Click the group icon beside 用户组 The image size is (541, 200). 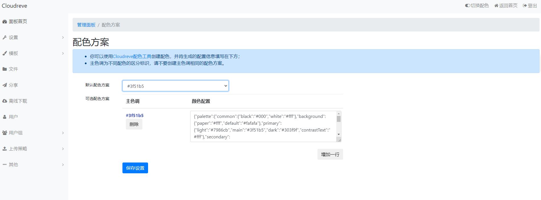[5, 133]
